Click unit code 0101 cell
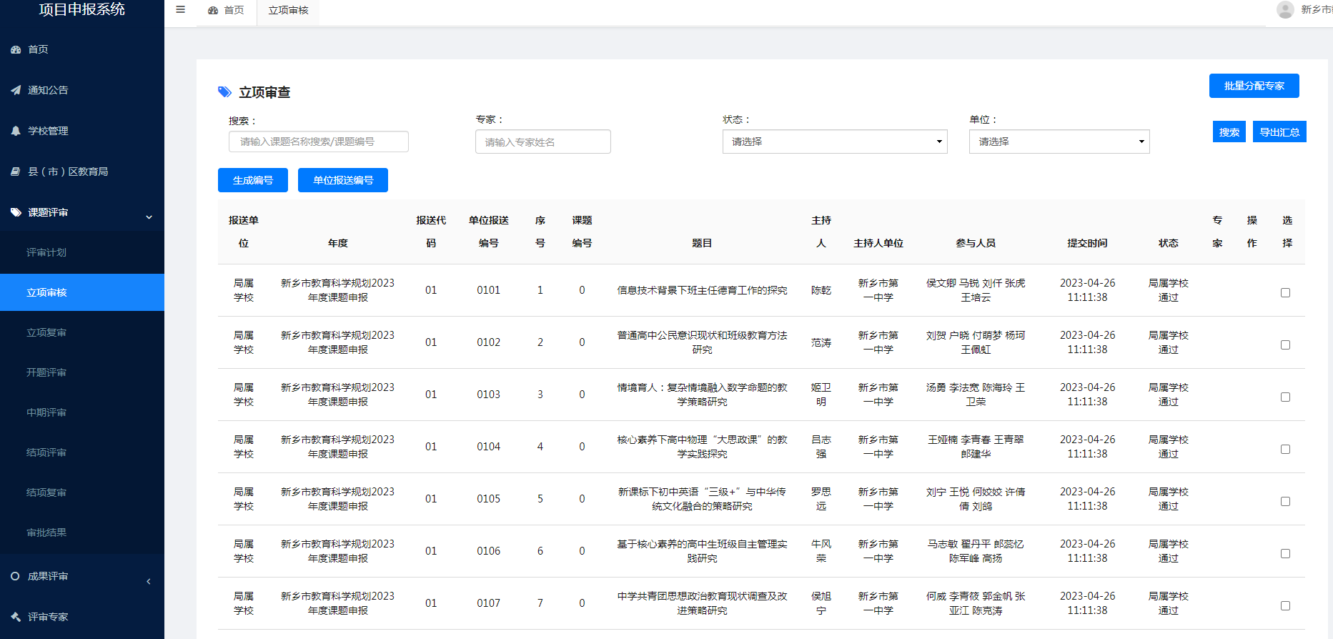The width and height of the screenshot is (1333, 639). [489, 290]
